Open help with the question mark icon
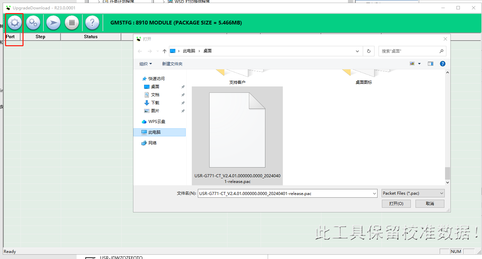 coord(92,23)
